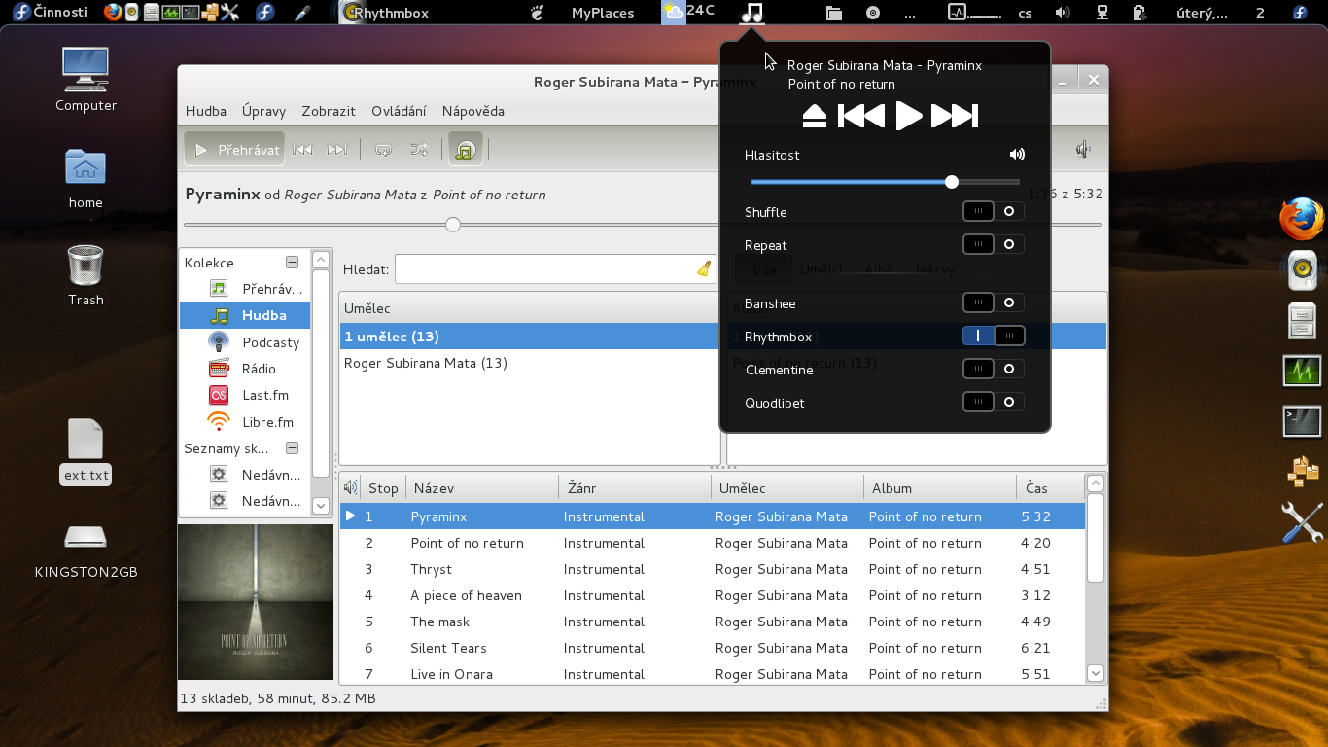This screenshot has height=747, width=1328.
Task: Sort tracks by Umělec column in track list
Action: (x=787, y=488)
